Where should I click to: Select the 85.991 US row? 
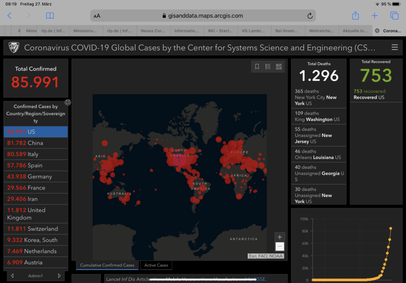click(36, 132)
